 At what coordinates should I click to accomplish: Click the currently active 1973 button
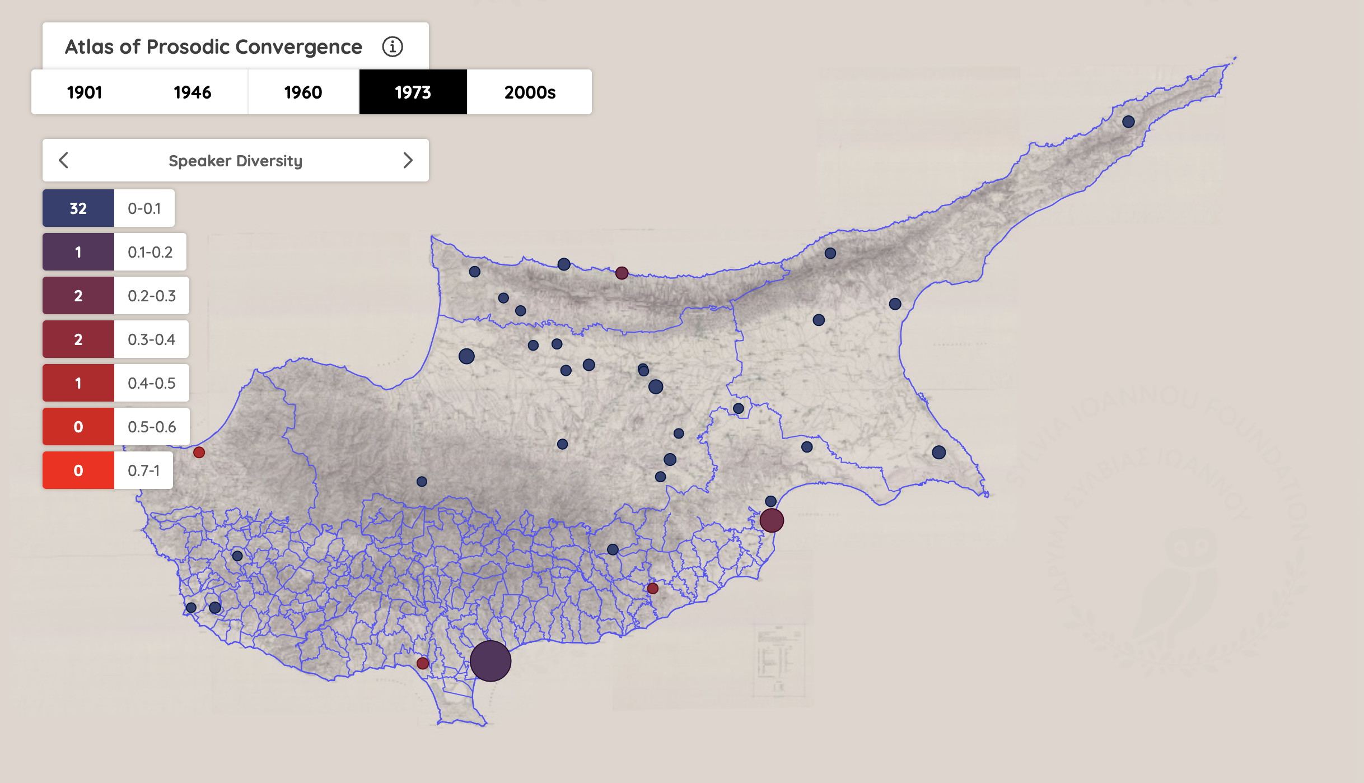point(413,92)
